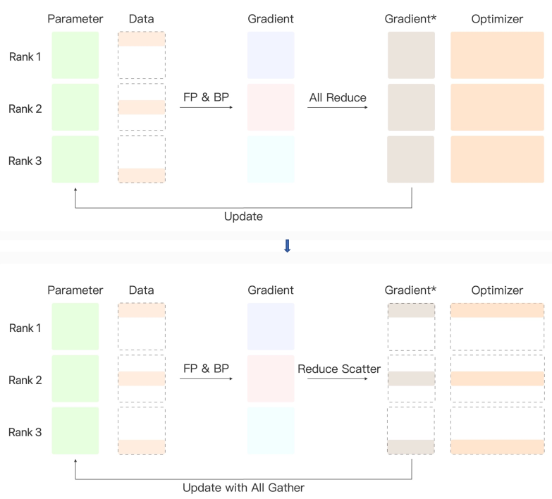Select the cyan Rank 3 gradient box in the bottom diagram
Image resolution: width=552 pixels, height=499 pixels.
coord(271,431)
